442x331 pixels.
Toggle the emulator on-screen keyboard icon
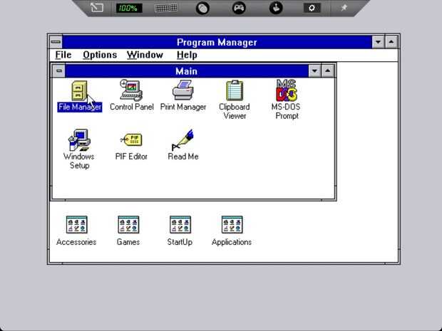(165, 8)
